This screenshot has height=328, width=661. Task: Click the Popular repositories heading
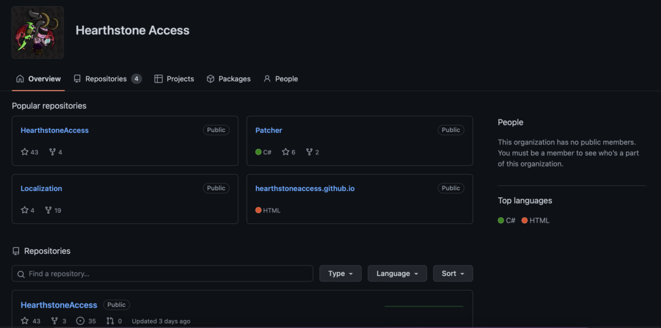pos(49,106)
